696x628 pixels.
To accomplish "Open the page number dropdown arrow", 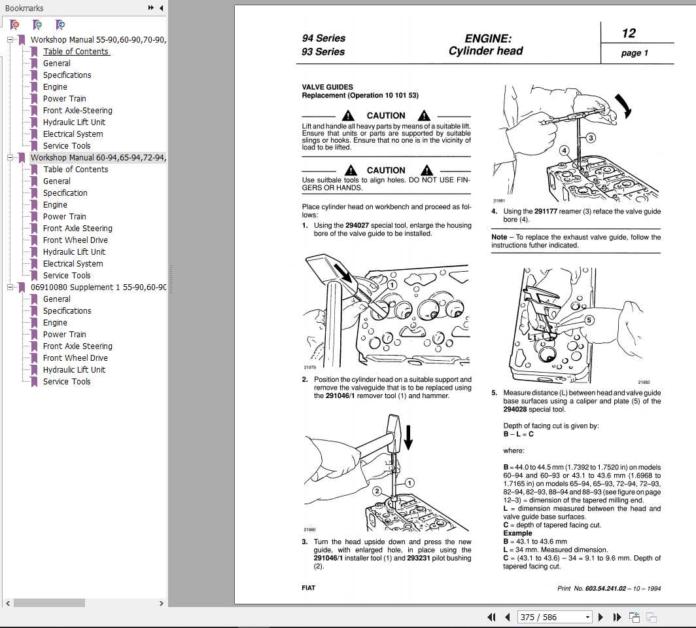I will click(x=587, y=617).
